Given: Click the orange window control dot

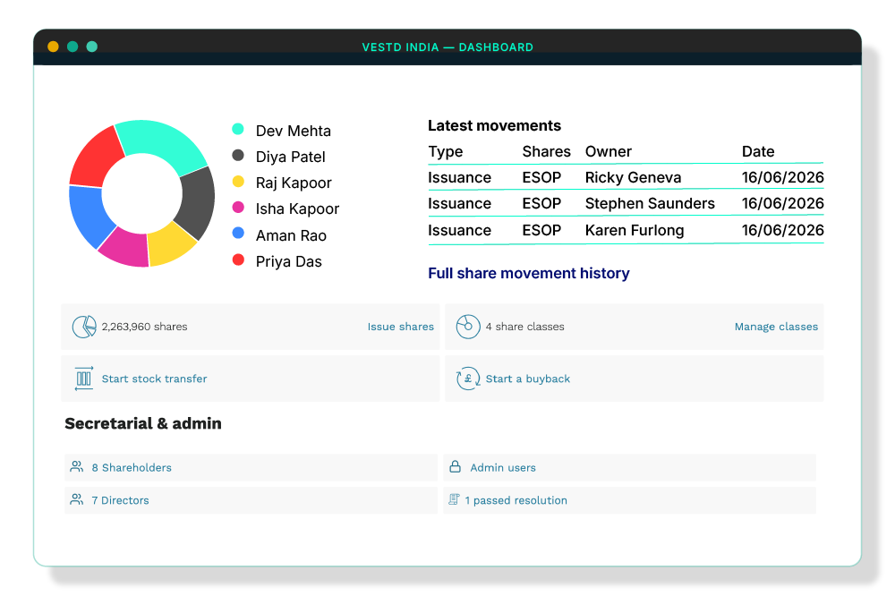Looking at the screenshot, I should coord(53,47).
